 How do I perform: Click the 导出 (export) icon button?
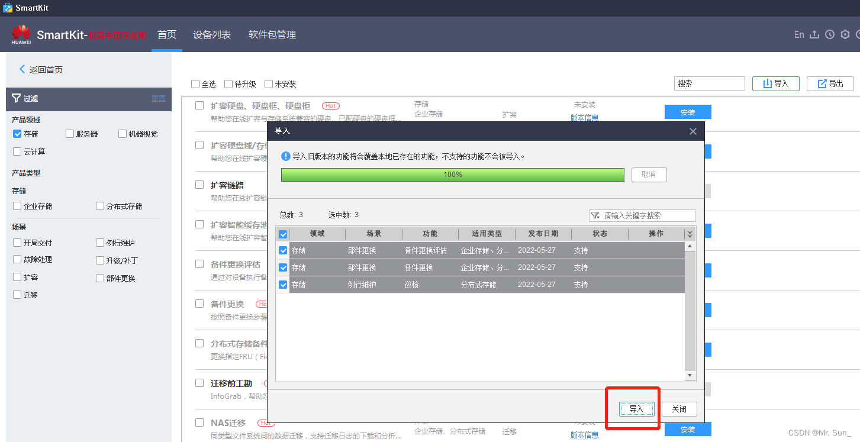click(830, 83)
